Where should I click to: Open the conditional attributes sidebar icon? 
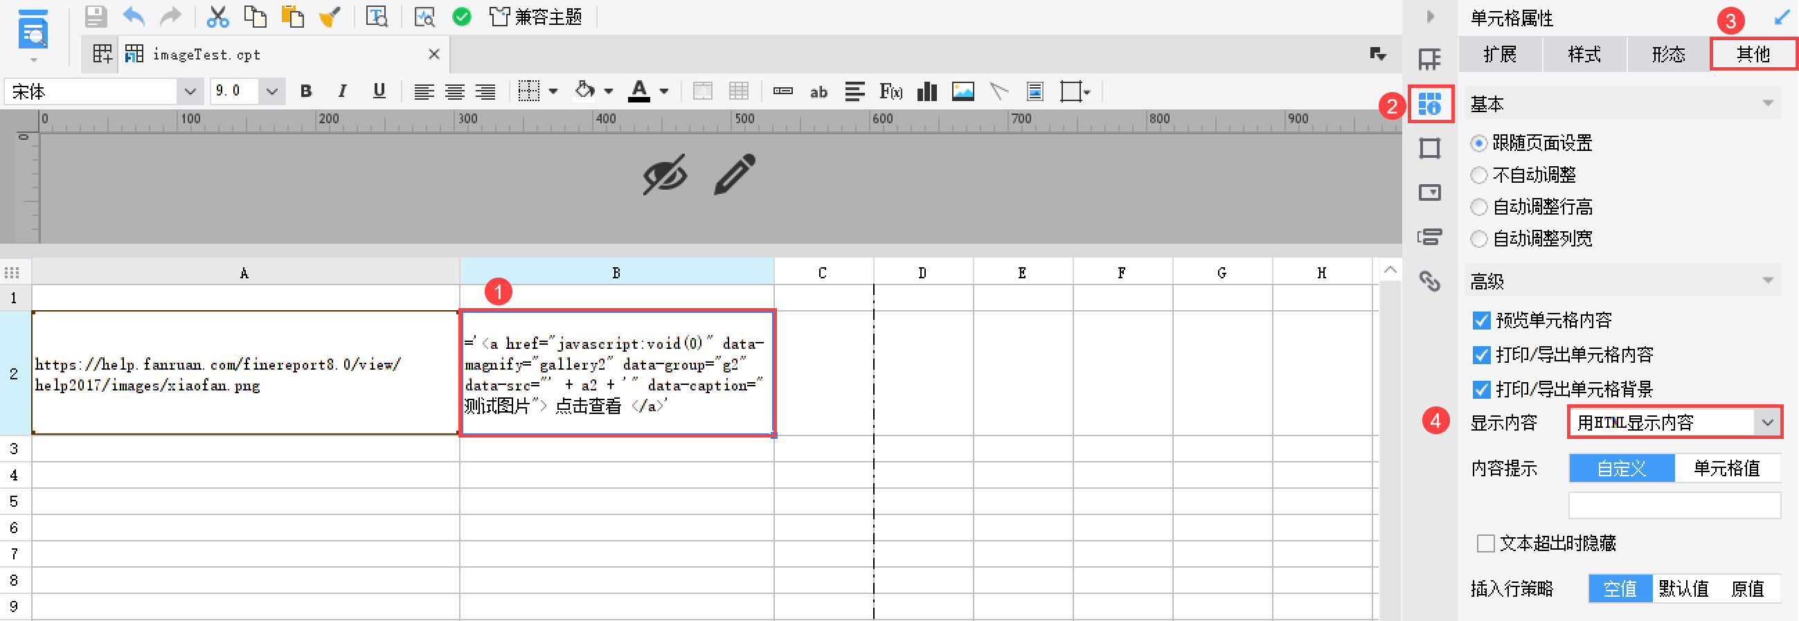click(1429, 237)
